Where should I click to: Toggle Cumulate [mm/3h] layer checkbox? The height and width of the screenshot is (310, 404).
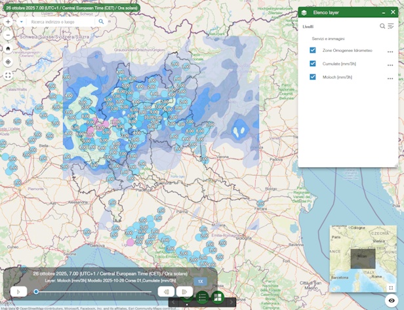tap(313, 64)
